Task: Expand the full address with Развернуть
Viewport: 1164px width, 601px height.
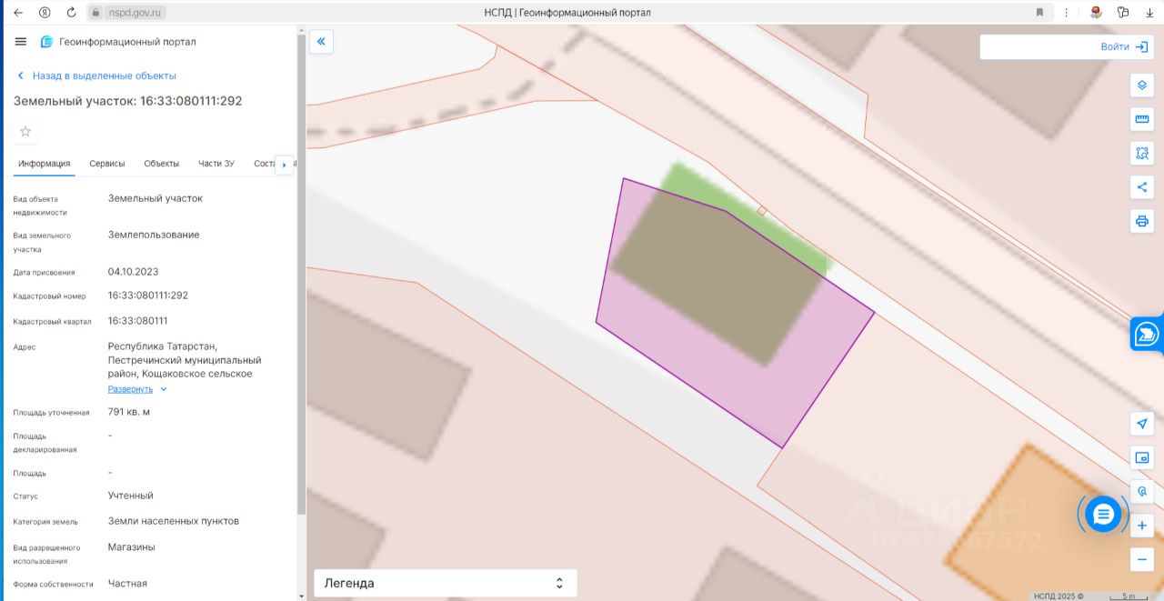Action: click(x=138, y=389)
